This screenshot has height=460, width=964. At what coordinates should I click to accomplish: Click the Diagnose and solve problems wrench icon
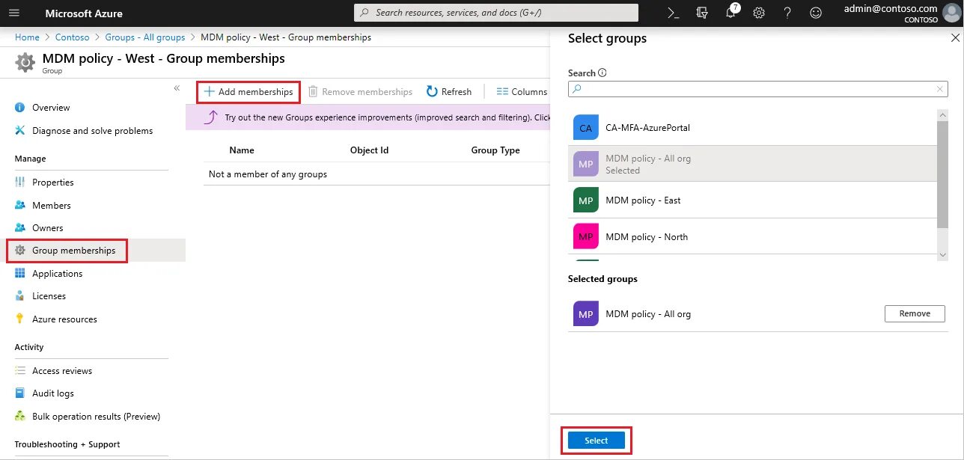[20, 131]
